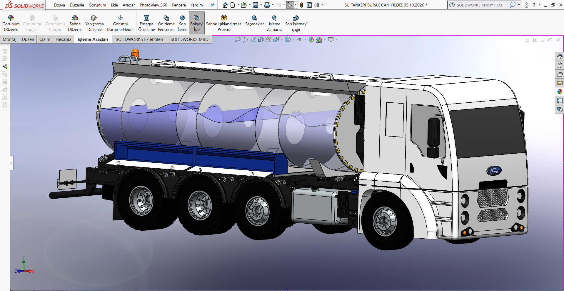Pin the menu bar pushpin
Screen dimensions: 564x291
(213, 5)
